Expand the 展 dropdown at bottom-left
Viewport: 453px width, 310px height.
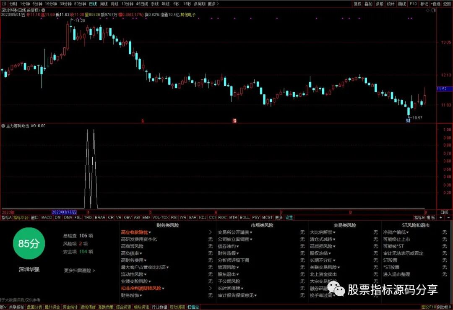3,307
